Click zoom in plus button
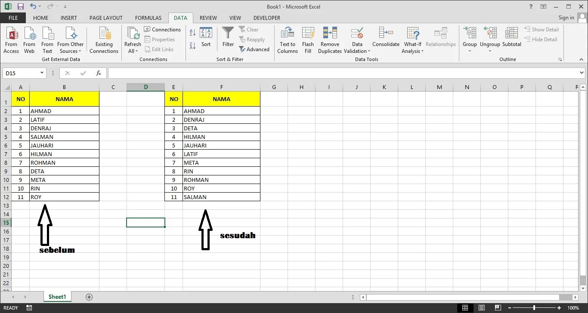Screen dimensions: 588x313 [560, 308]
